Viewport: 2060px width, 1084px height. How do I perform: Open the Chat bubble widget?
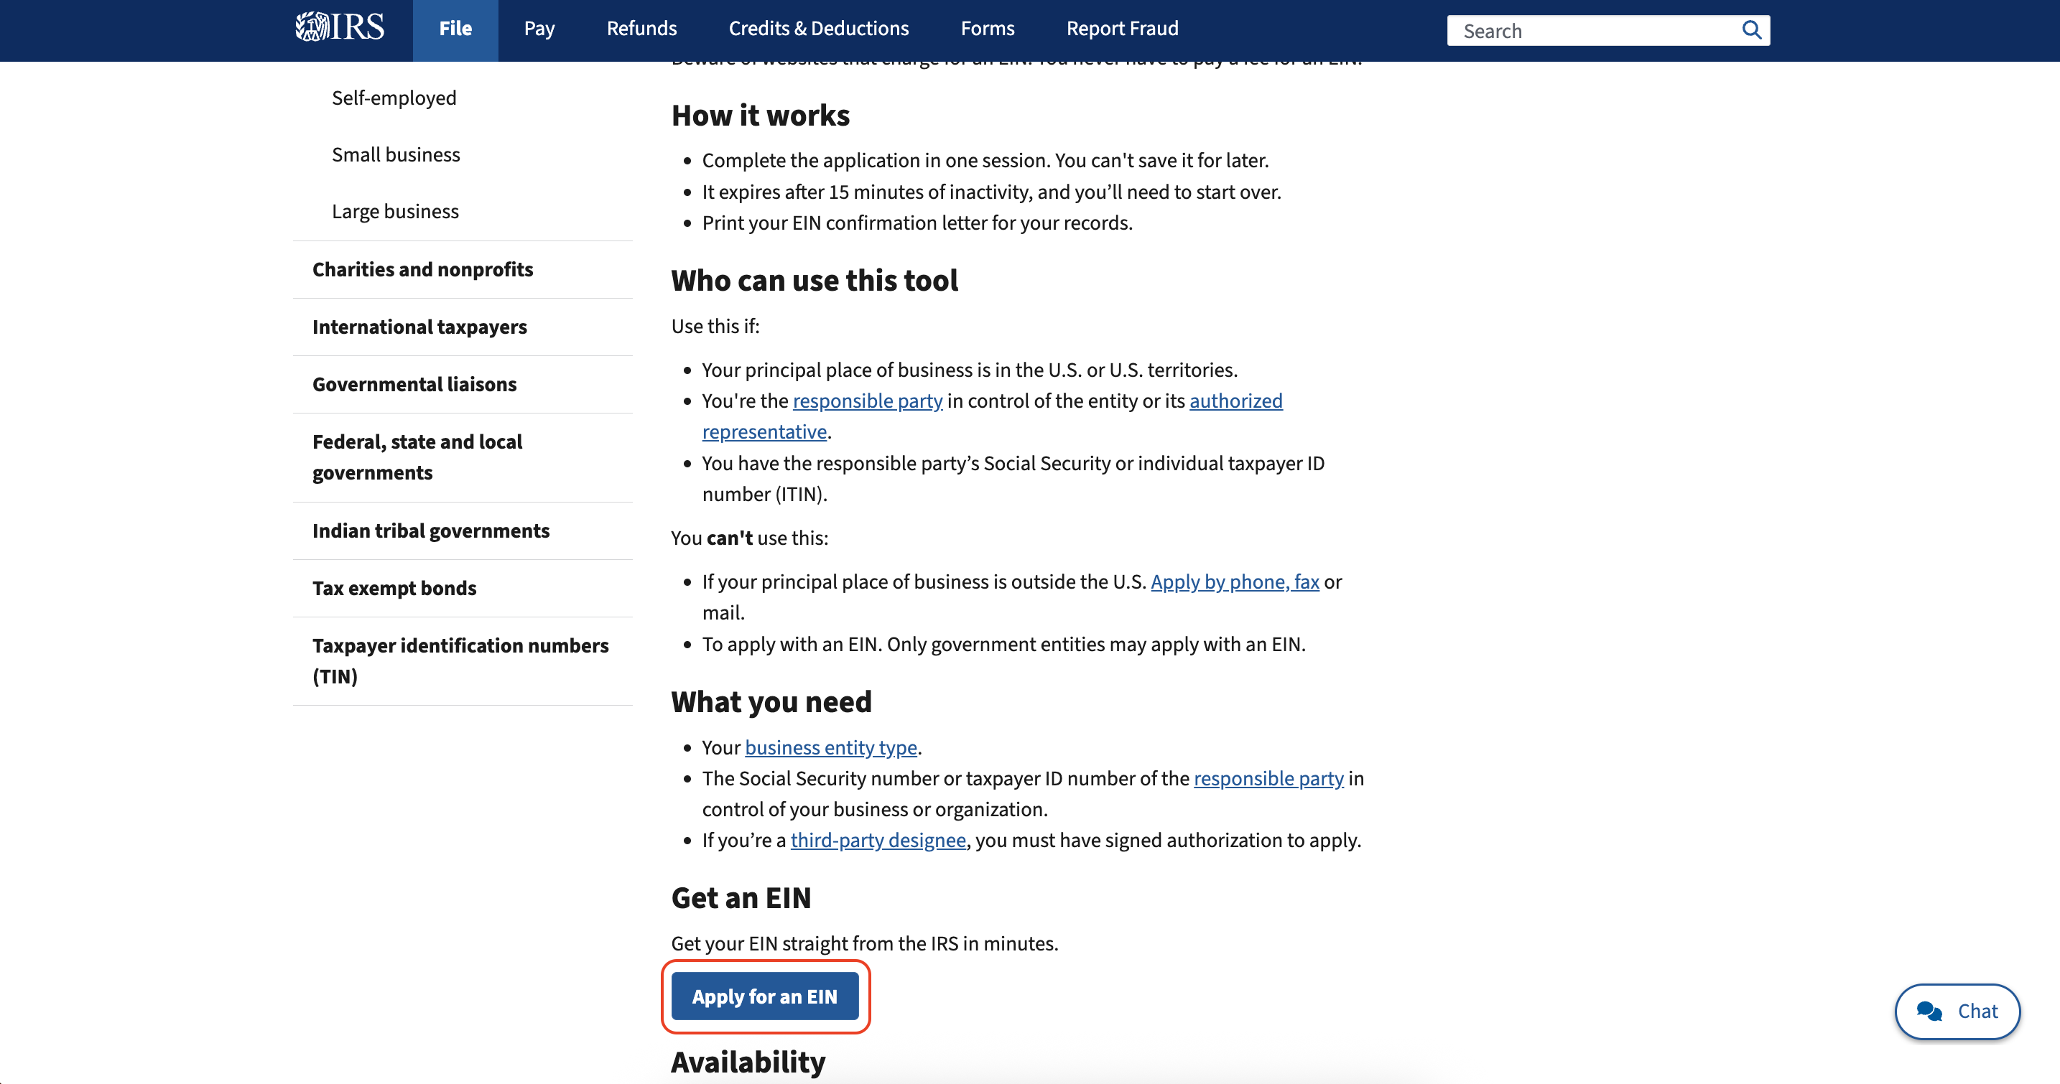pos(1957,1011)
